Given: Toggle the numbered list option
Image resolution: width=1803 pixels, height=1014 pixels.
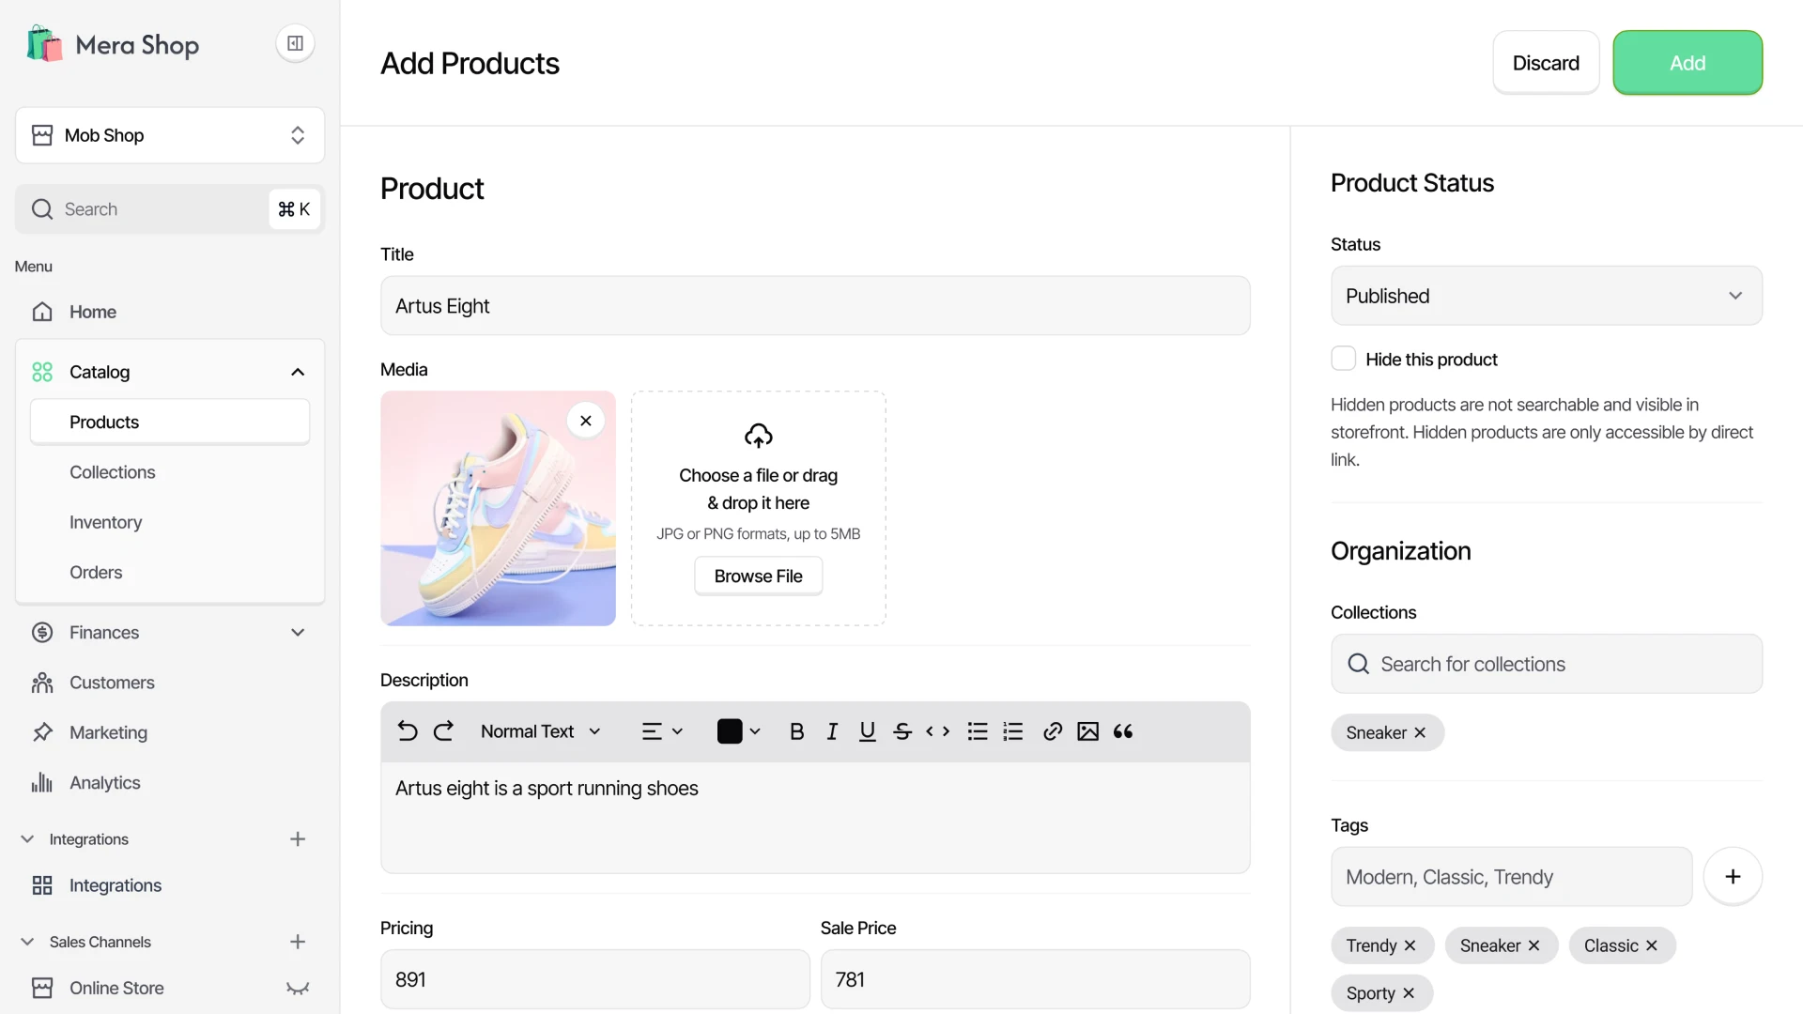Looking at the screenshot, I should pyautogui.click(x=1012, y=730).
